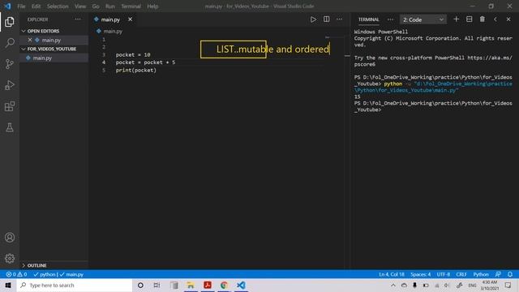Show hidden system tray icons
The width and height of the screenshot is (519, 292).
click(x=392, y=285)
